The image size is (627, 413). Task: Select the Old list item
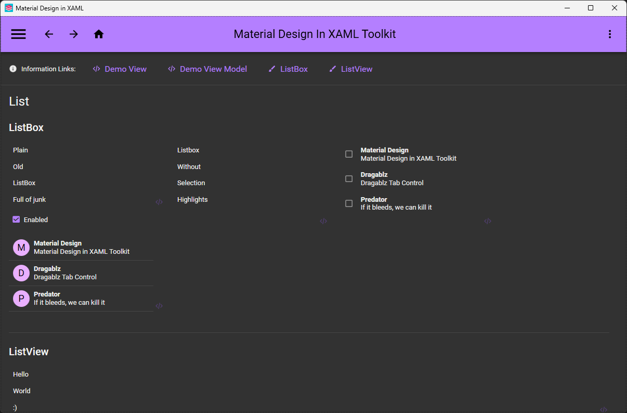click(x=81, y=166)
